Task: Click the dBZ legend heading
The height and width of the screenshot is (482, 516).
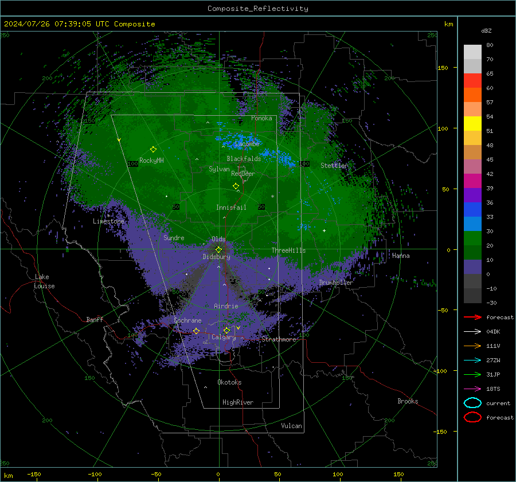Action: click(486, 30)
